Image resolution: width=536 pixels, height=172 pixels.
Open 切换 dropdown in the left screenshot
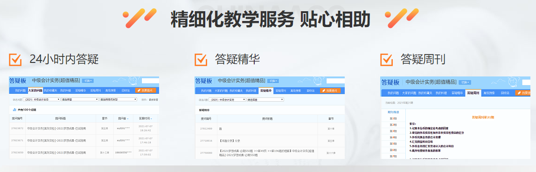click(x=88, y=81)
